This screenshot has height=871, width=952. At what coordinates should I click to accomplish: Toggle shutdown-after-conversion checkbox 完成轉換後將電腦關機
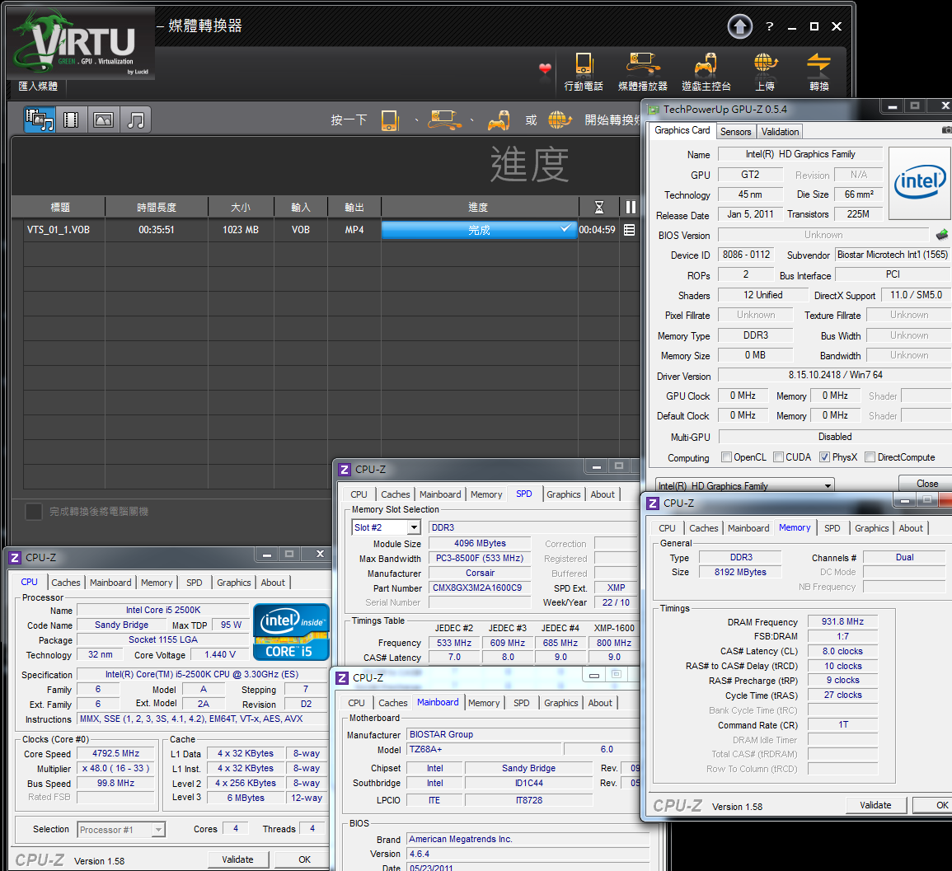(34, 512)
